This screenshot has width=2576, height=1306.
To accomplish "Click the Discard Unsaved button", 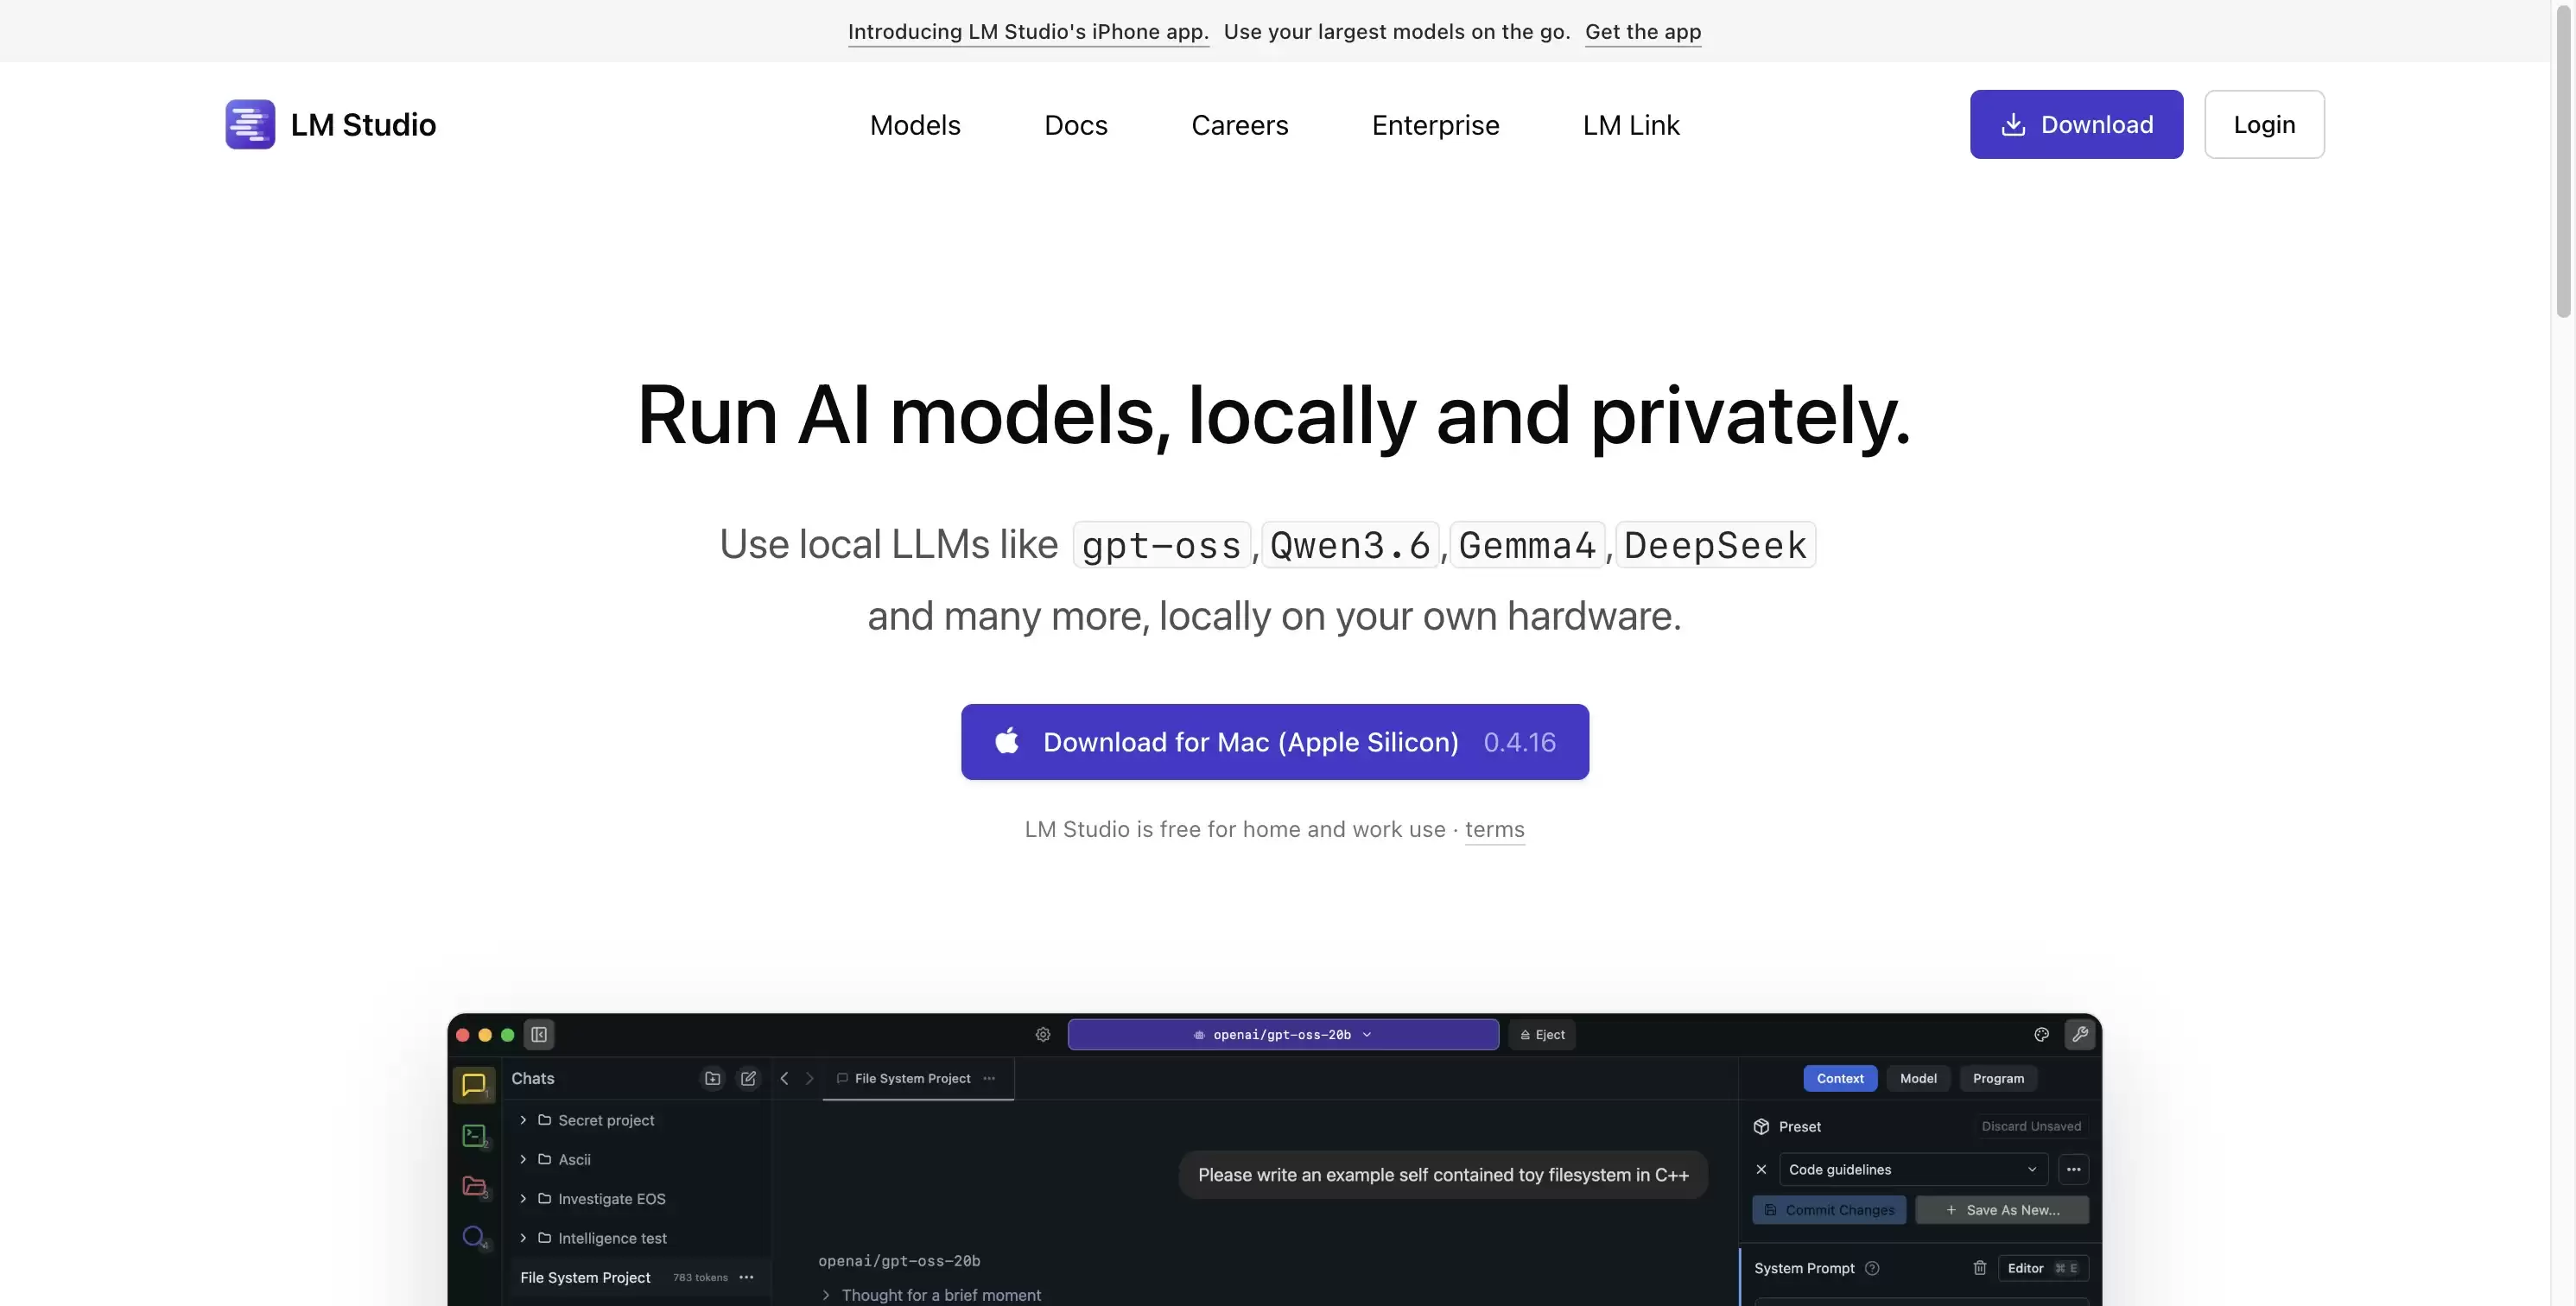I will [x=2031, y=1126].
